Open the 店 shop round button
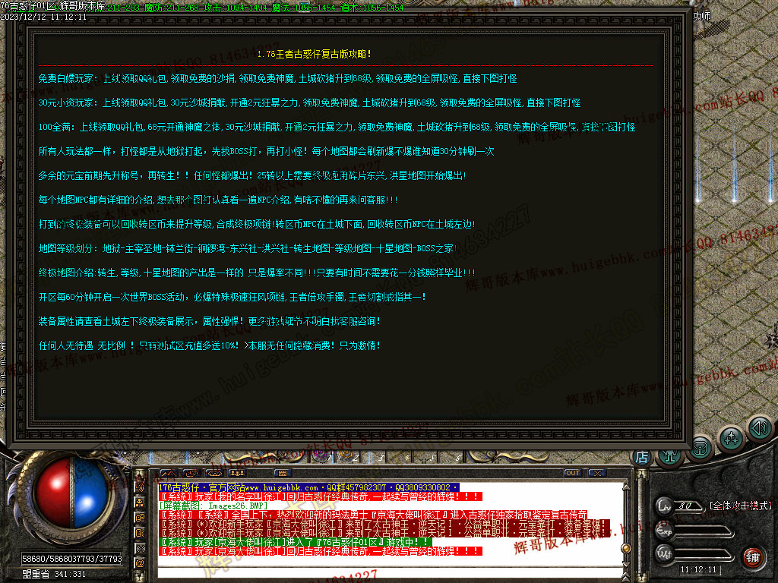 tap(641, 458)
